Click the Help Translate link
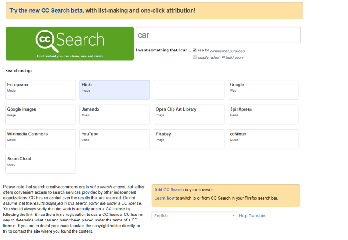This screenshot has height=240, width=348. [252, 215]
